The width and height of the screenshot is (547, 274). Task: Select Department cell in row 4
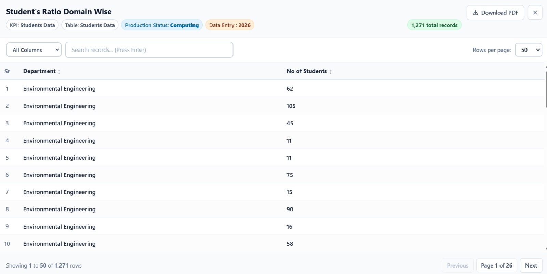tap(59, 141)
